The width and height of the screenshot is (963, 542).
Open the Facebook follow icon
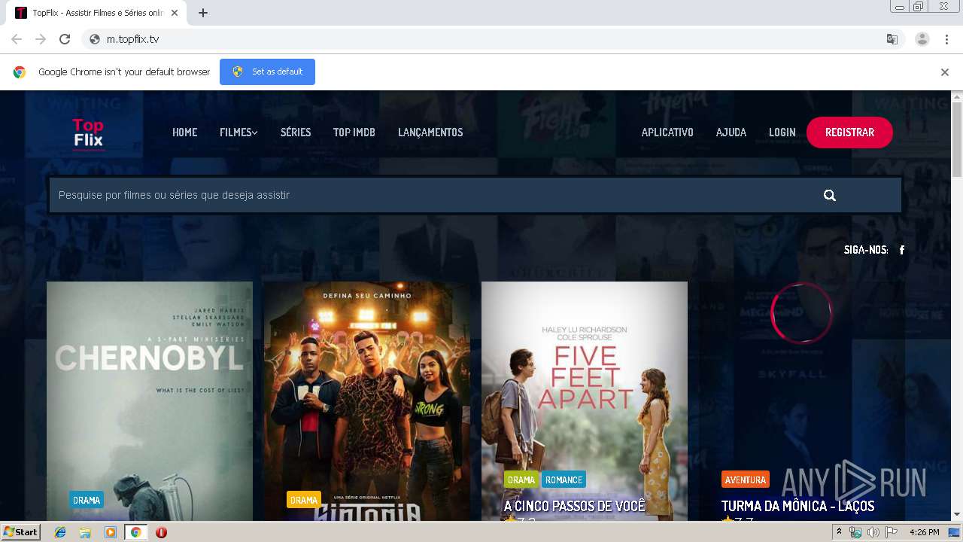tap(902, 250)
